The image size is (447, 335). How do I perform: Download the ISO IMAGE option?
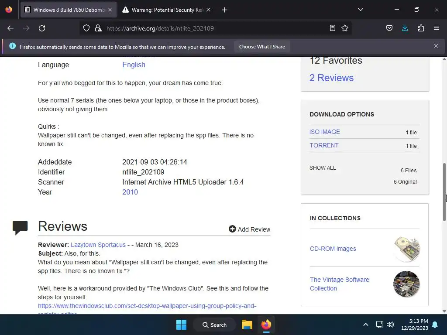324,132
